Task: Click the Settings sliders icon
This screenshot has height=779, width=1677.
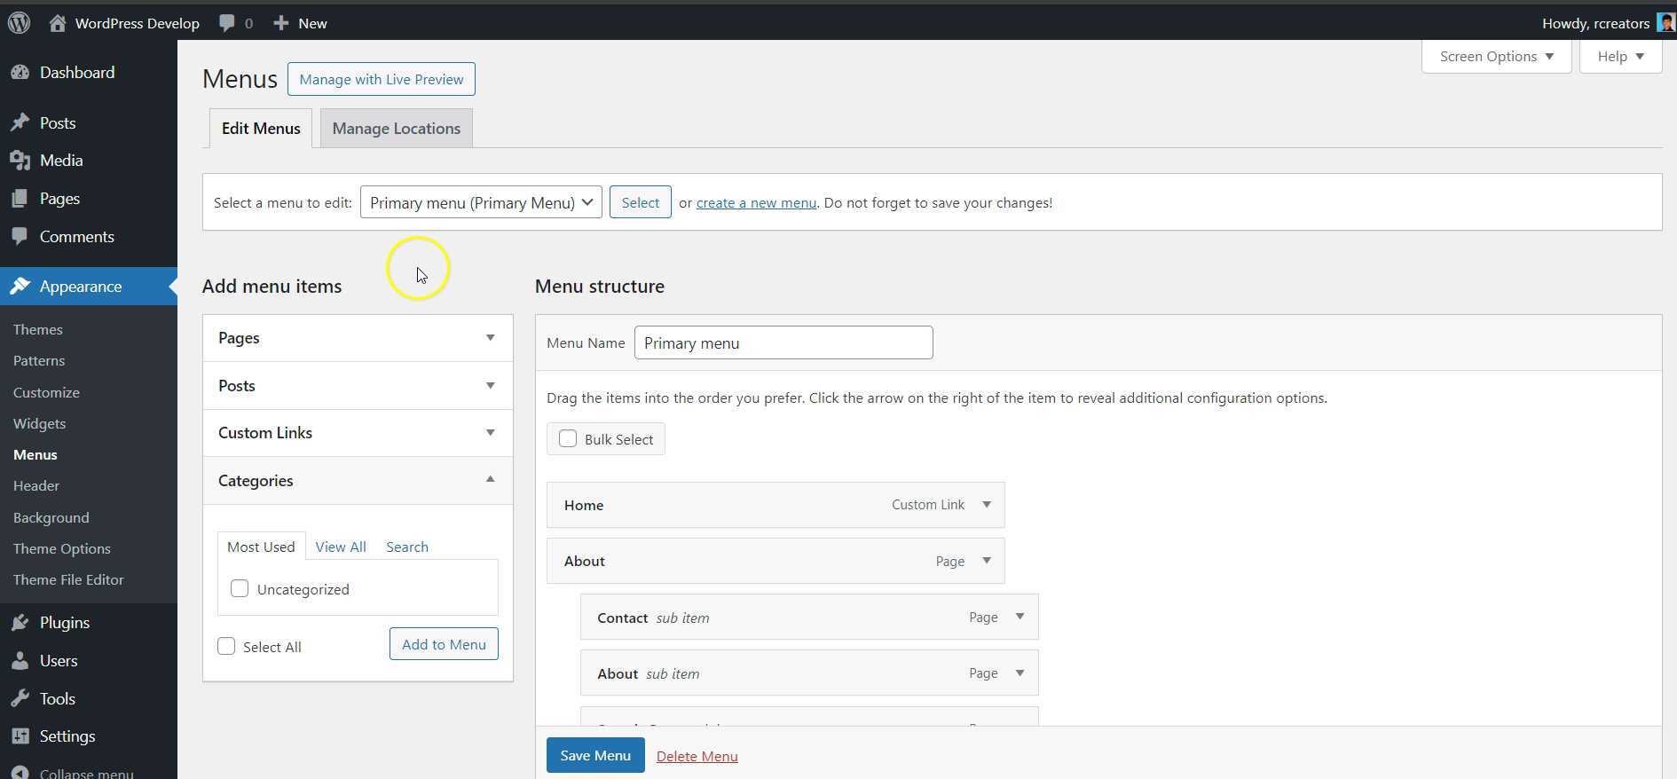Action: [x=20, y=736]
